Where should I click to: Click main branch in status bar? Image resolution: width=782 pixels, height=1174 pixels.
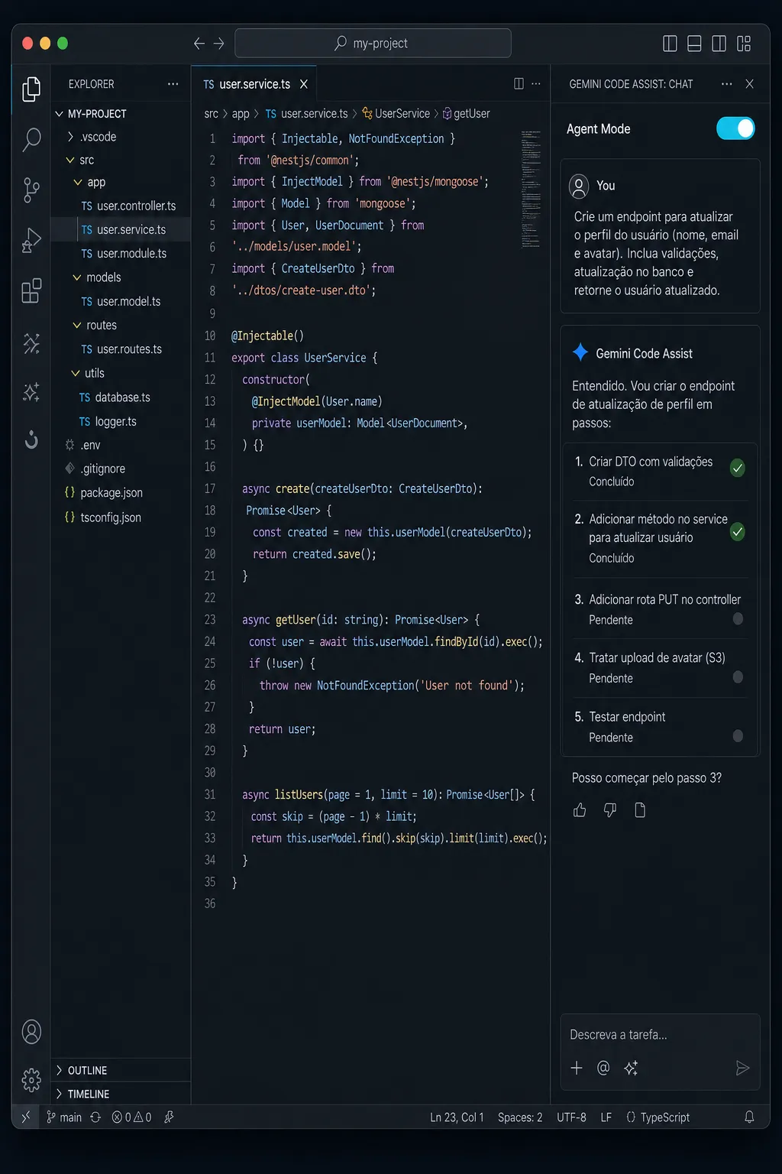coord(64,1117)
